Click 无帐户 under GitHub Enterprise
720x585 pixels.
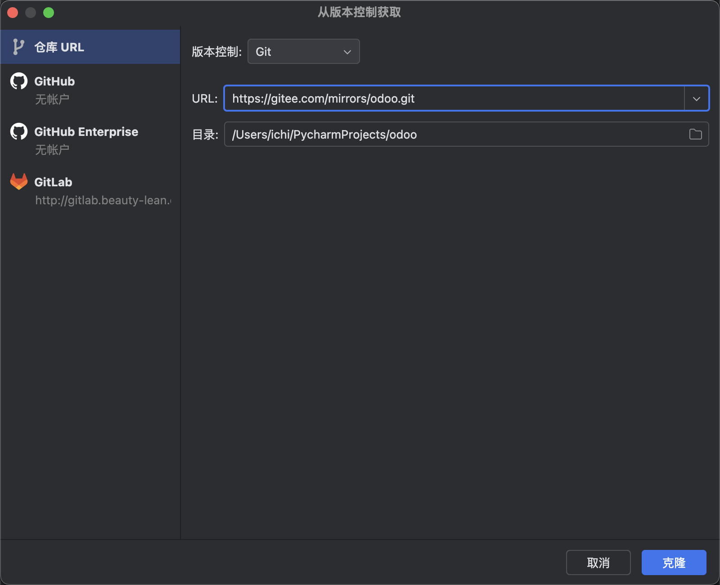(52, 150)
